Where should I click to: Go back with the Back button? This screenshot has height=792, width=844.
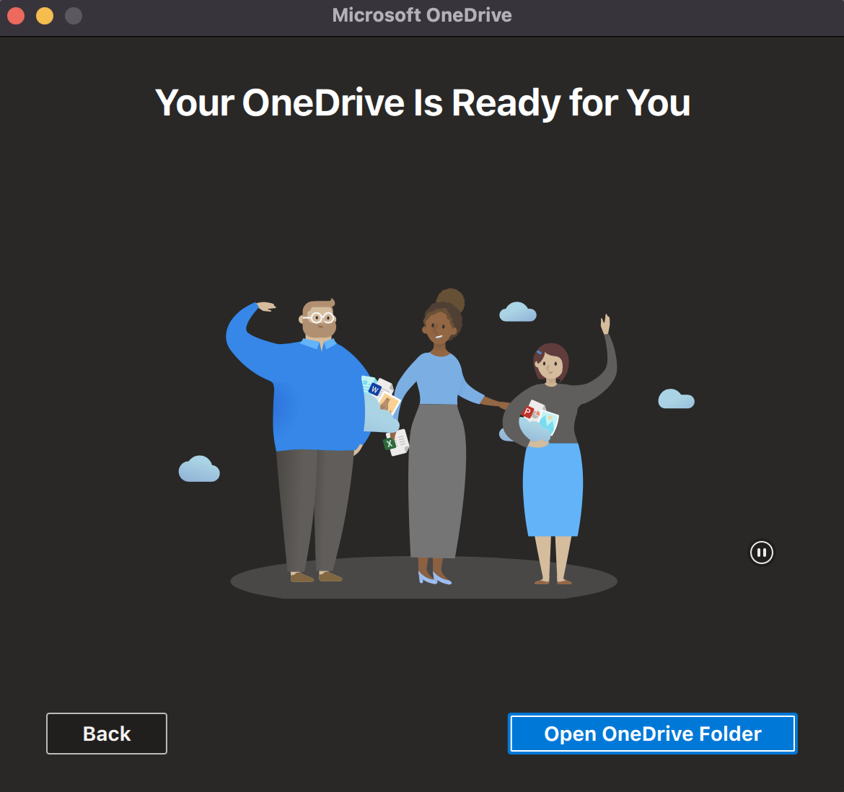pyautogui.click(x=107, y=734)
